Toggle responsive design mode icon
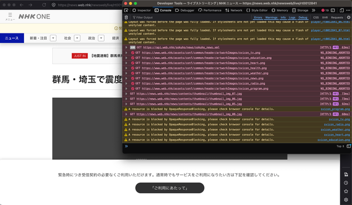The height and width of the screenshot is (205, 352). coord(341,10)
